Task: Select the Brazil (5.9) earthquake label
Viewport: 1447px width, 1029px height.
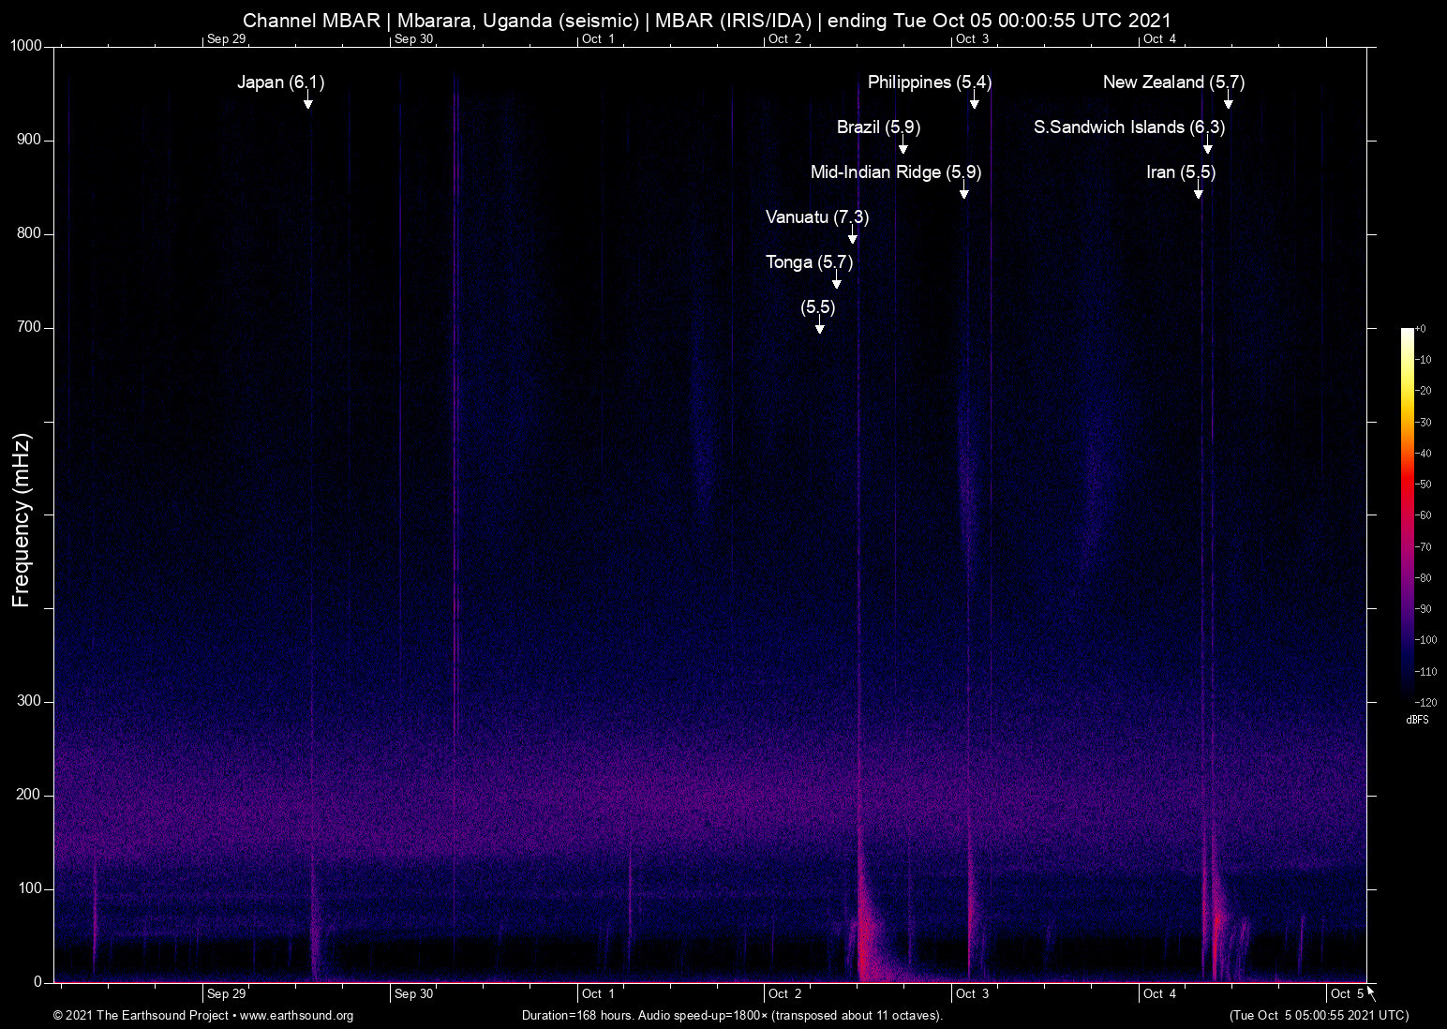Action: tap(877, 127)
